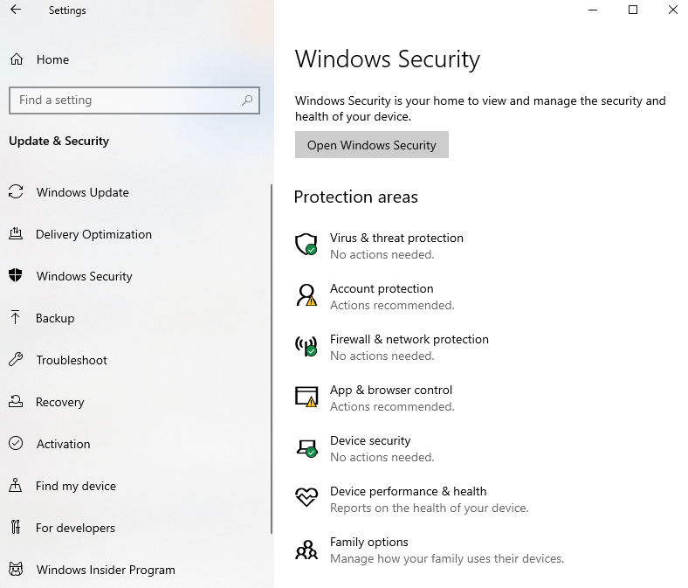Click the 'Update & Security' heading
The width and height of the screenshot is (688, 588).
[x=58, y=141]
